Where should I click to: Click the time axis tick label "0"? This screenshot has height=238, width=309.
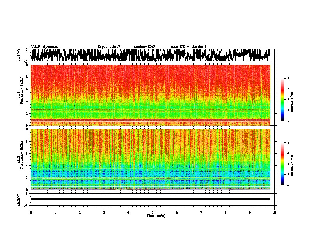(31, 212)
